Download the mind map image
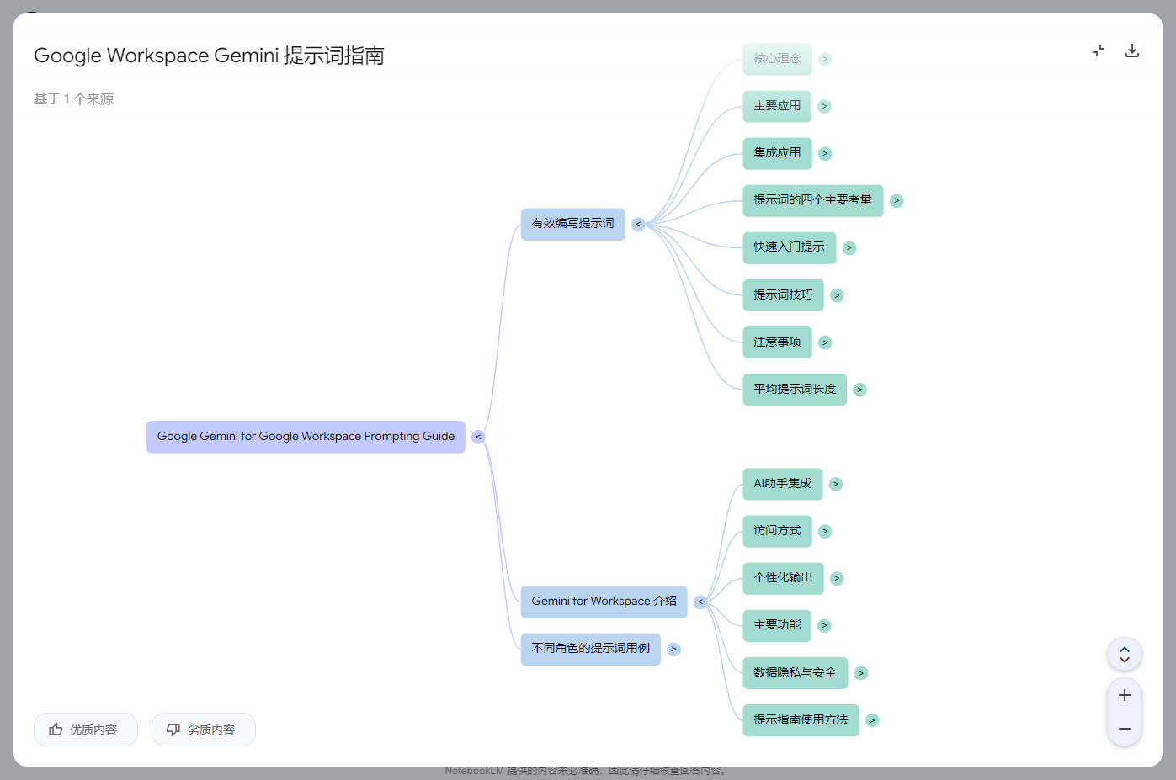 coord(1132,51)
